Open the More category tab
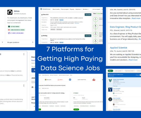 tap(71, 75)
